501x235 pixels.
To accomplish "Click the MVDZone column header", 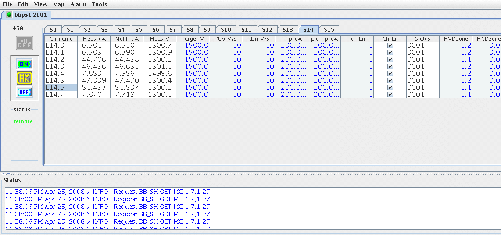I will point(456,39).
